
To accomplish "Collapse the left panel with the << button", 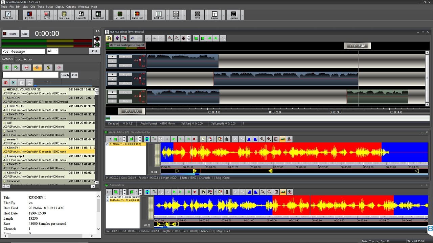I will point(97,31).
